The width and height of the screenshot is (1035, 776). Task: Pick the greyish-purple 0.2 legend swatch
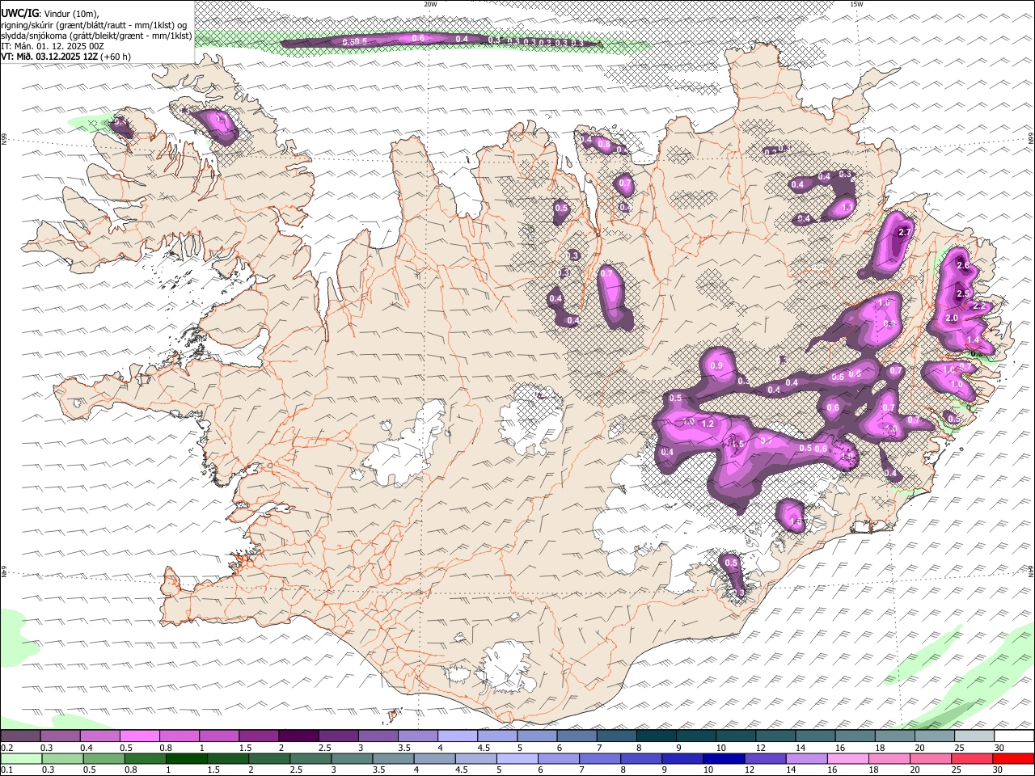pyautogui.click(x=20, y=736)
